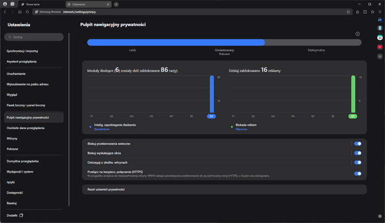Bookmark this page with address bar star
Image resolution: width=385 pixels, height=223 pixels.
click(348, 12)
